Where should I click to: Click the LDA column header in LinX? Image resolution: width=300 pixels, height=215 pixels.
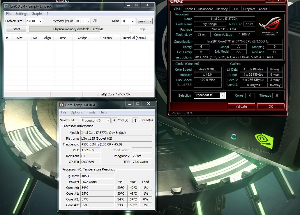(x=34, y=38)
